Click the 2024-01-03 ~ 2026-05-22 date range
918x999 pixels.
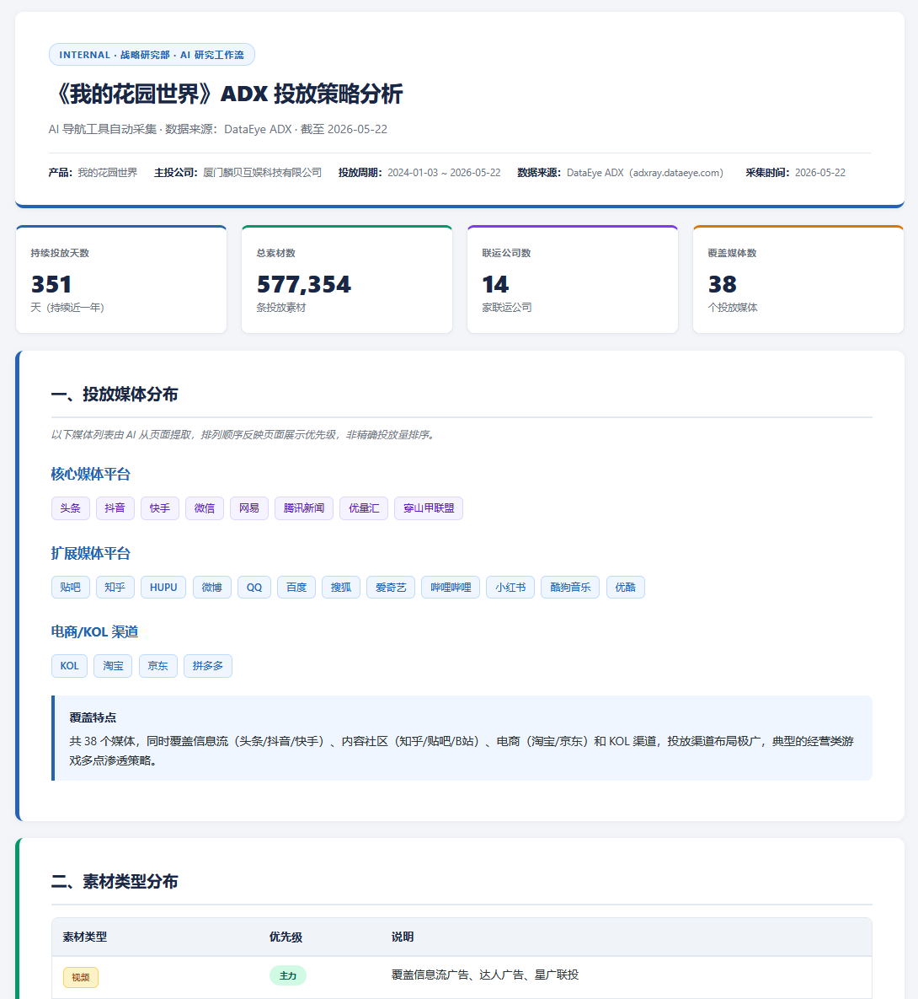point(444,173)
